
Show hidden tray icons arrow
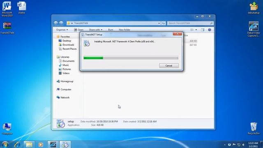point(225,145)
